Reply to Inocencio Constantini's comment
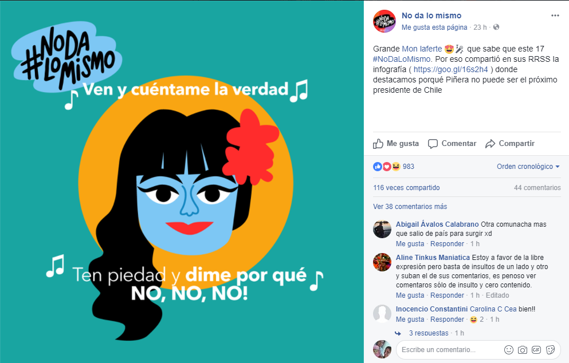The image size is (569, 363). [x=447, y=319]
